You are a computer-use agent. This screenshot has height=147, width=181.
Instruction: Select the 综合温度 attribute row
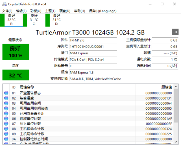[x=88, y=98]
